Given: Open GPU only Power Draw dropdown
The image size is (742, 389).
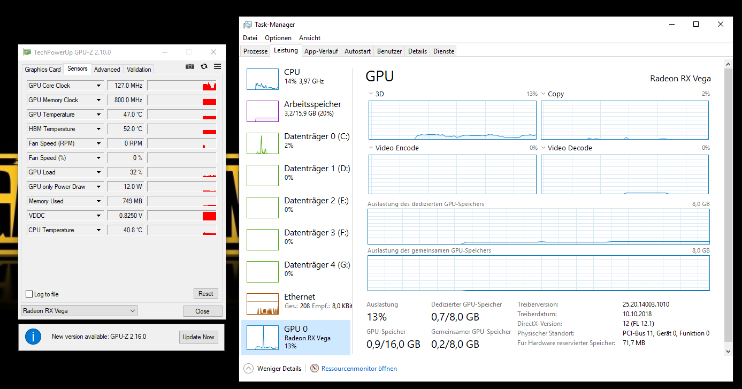Looking at the screenshot, I should coord(98,187).
